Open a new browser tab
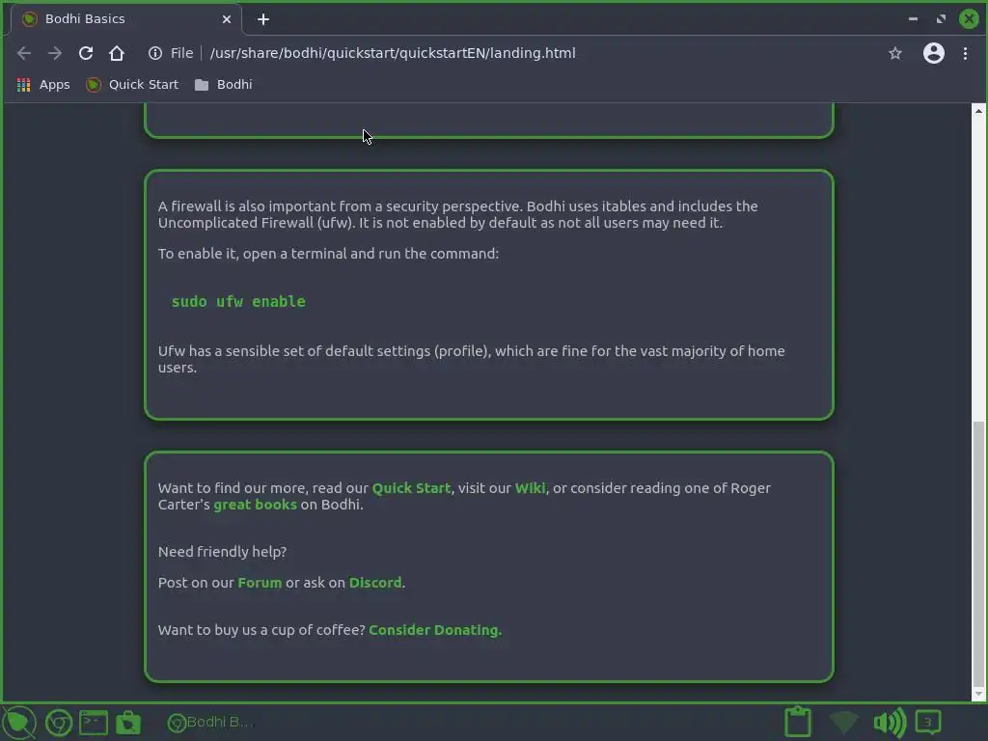988x741 pixels. coord(263,19)
